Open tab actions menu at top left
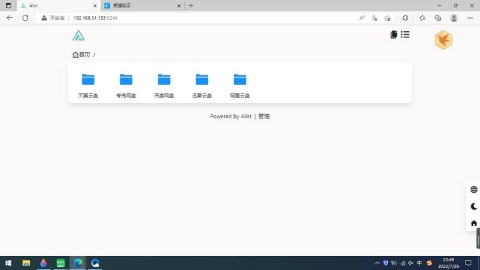The height and width of the screenshot is (270, 480). (8, 5)
